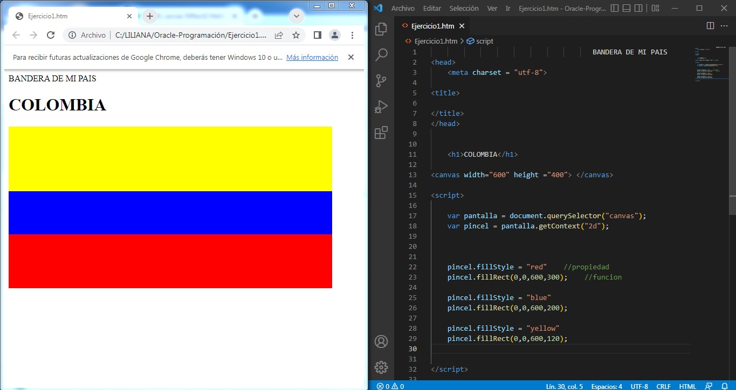The image size is (736, 390).
Task: Go back in the Chrome window
Action: coord(16,35)
